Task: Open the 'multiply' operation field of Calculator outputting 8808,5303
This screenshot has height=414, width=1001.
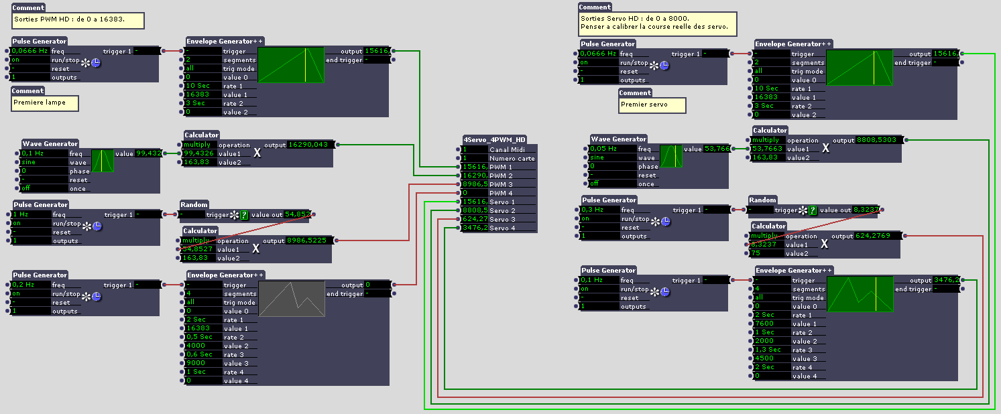Action: [x=767, y=140]
